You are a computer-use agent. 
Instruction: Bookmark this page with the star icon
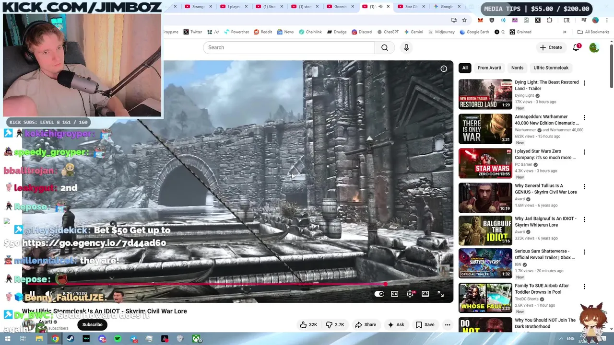(464, 20)
